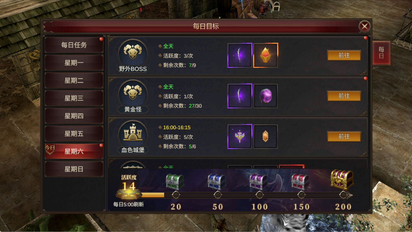412x232 pixels.
Task: Open the blue treasure chest at 50 activity
Action: 217,181
